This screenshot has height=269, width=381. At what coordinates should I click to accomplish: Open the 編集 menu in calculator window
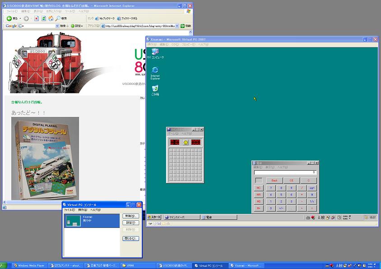pos(258,167)
